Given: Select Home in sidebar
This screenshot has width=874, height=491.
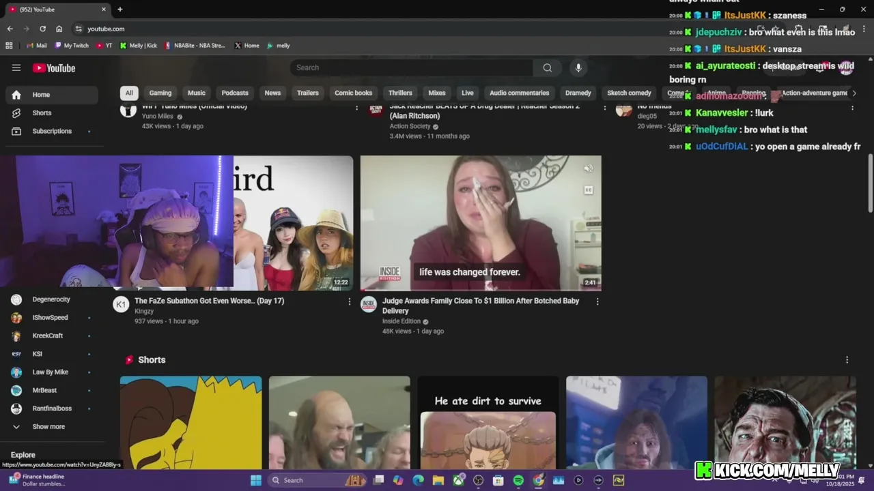Looking at the screenshot, I should point(52,95).
